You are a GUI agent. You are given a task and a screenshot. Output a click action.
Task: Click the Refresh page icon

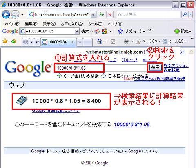tap(101, 14)
